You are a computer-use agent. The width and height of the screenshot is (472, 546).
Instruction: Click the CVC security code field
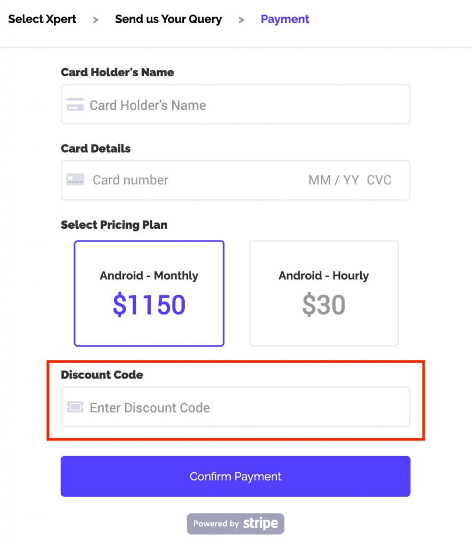(379, 180)
